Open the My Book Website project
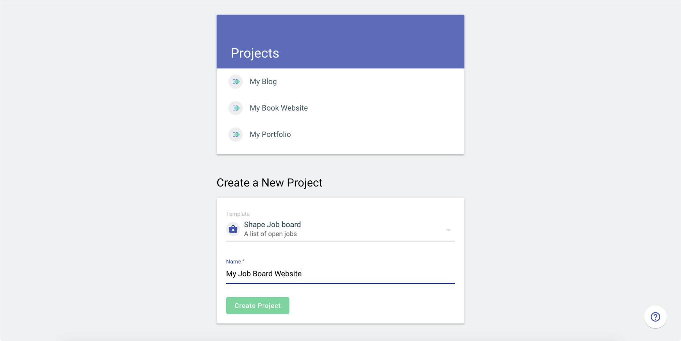Image resolution: width=681 pixels, height=341 pixels. pos(279,108)
